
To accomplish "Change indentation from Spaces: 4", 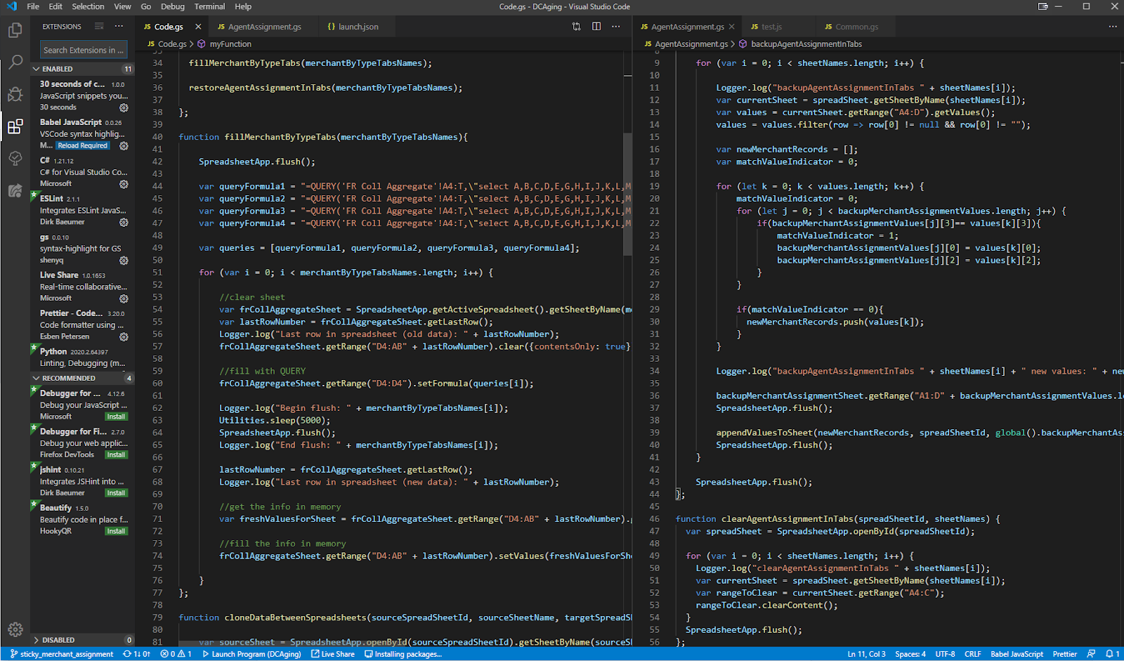I will pos(910,654).
